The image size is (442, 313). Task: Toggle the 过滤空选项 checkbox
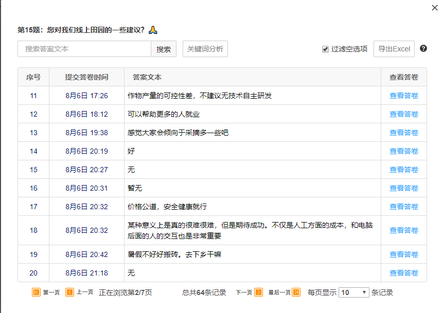(x=325, y=49)
